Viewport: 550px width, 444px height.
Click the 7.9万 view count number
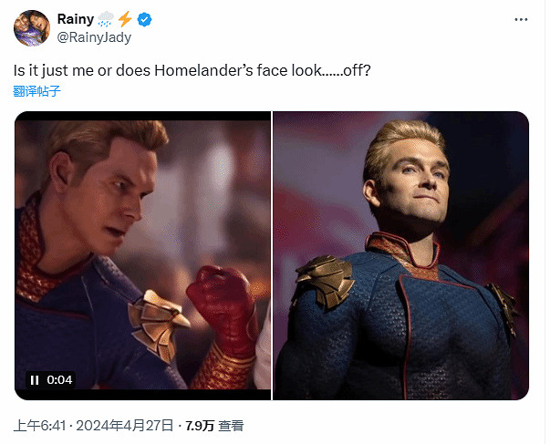tap(199, 425)
